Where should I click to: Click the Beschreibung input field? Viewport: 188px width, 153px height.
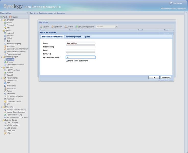80,47
